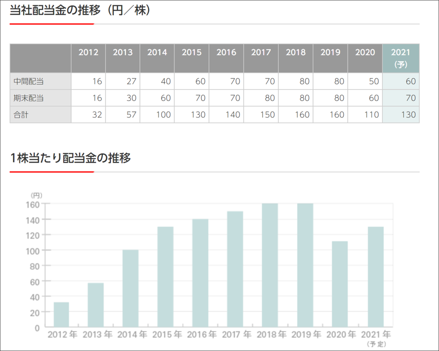
Task: Click the 2020年 x-axis label
Action: [341, 335]
